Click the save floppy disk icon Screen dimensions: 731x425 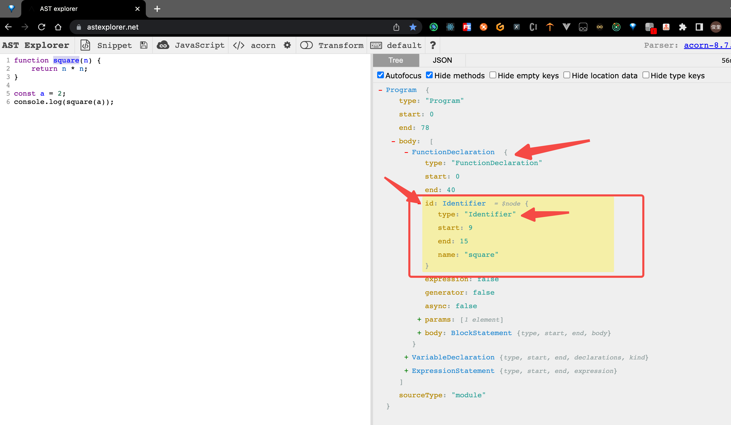(144, 45)
